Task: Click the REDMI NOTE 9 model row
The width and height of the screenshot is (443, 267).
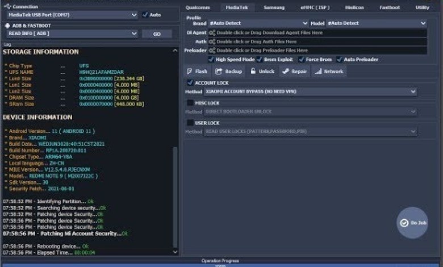Action: [51, 176]
